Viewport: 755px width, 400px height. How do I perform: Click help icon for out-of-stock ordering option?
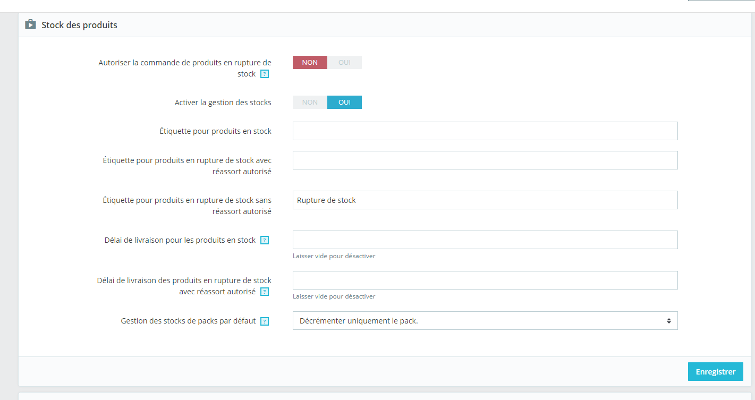coord(265,74)
